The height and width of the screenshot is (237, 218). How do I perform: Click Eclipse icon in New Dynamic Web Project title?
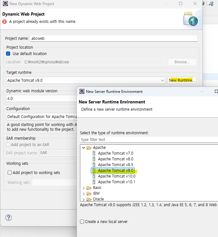tap(5, 3)
